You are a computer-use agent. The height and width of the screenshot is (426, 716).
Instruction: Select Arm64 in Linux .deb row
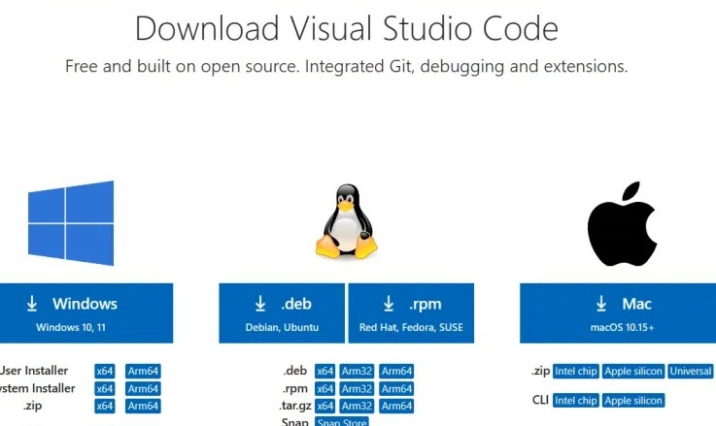396,372
